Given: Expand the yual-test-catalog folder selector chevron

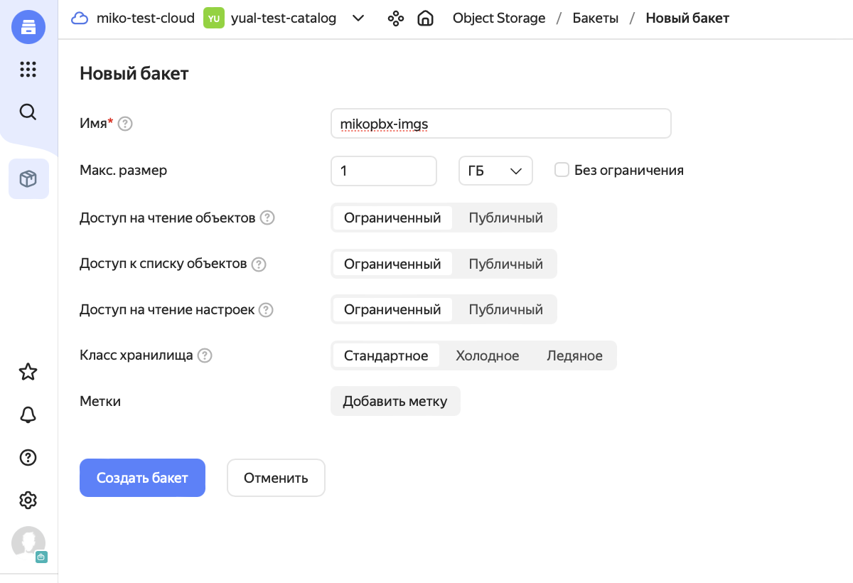Looking at the screenshot, I should pos(358,18).
